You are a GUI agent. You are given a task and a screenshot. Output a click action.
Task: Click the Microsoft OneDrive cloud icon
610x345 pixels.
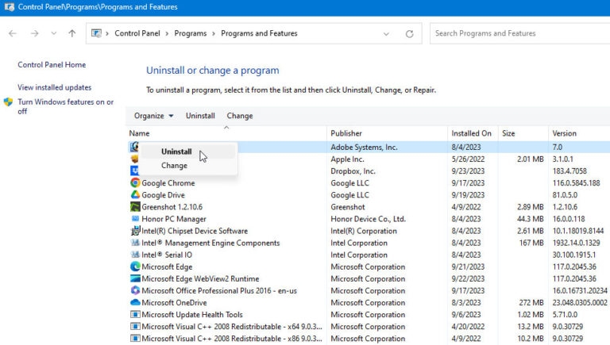(x=135, y=302)
